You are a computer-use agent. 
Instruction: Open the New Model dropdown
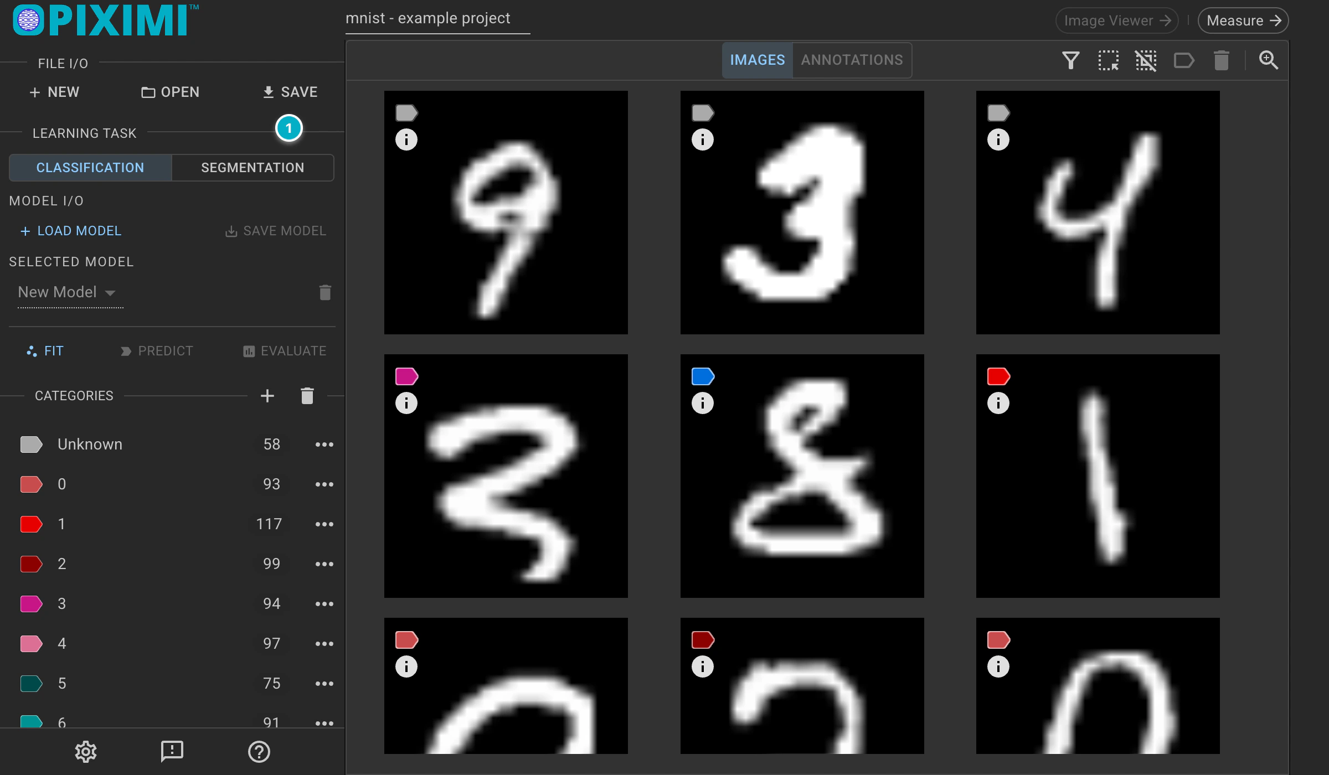70,292
